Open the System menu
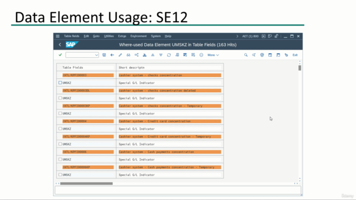 [156, 36]
